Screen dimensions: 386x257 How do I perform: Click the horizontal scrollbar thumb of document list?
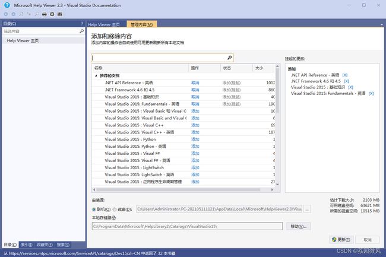tap(179, 189)
